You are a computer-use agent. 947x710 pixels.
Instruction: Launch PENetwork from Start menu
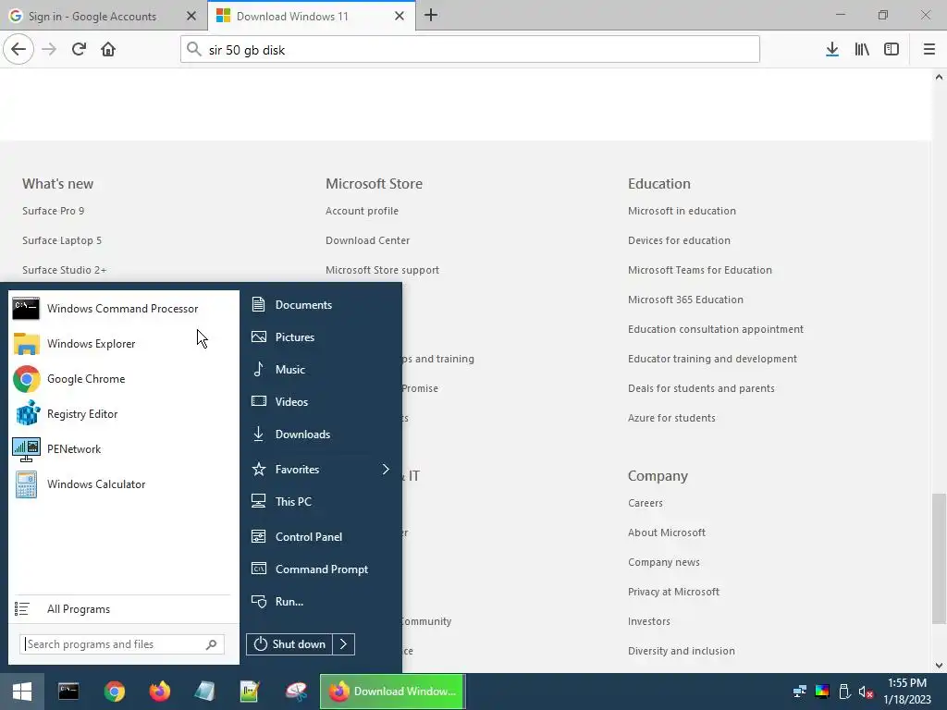coord(124,449)
